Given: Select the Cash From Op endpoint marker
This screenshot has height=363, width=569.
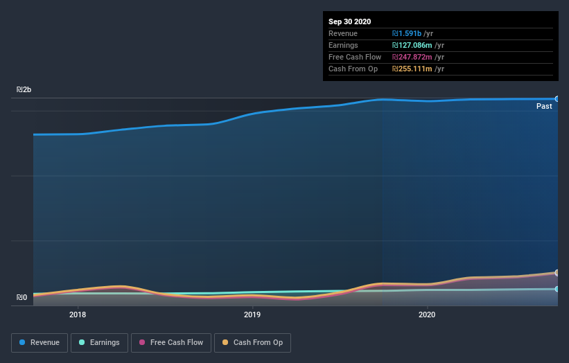Looking at the screenshot, I should [x=557, y=272].
